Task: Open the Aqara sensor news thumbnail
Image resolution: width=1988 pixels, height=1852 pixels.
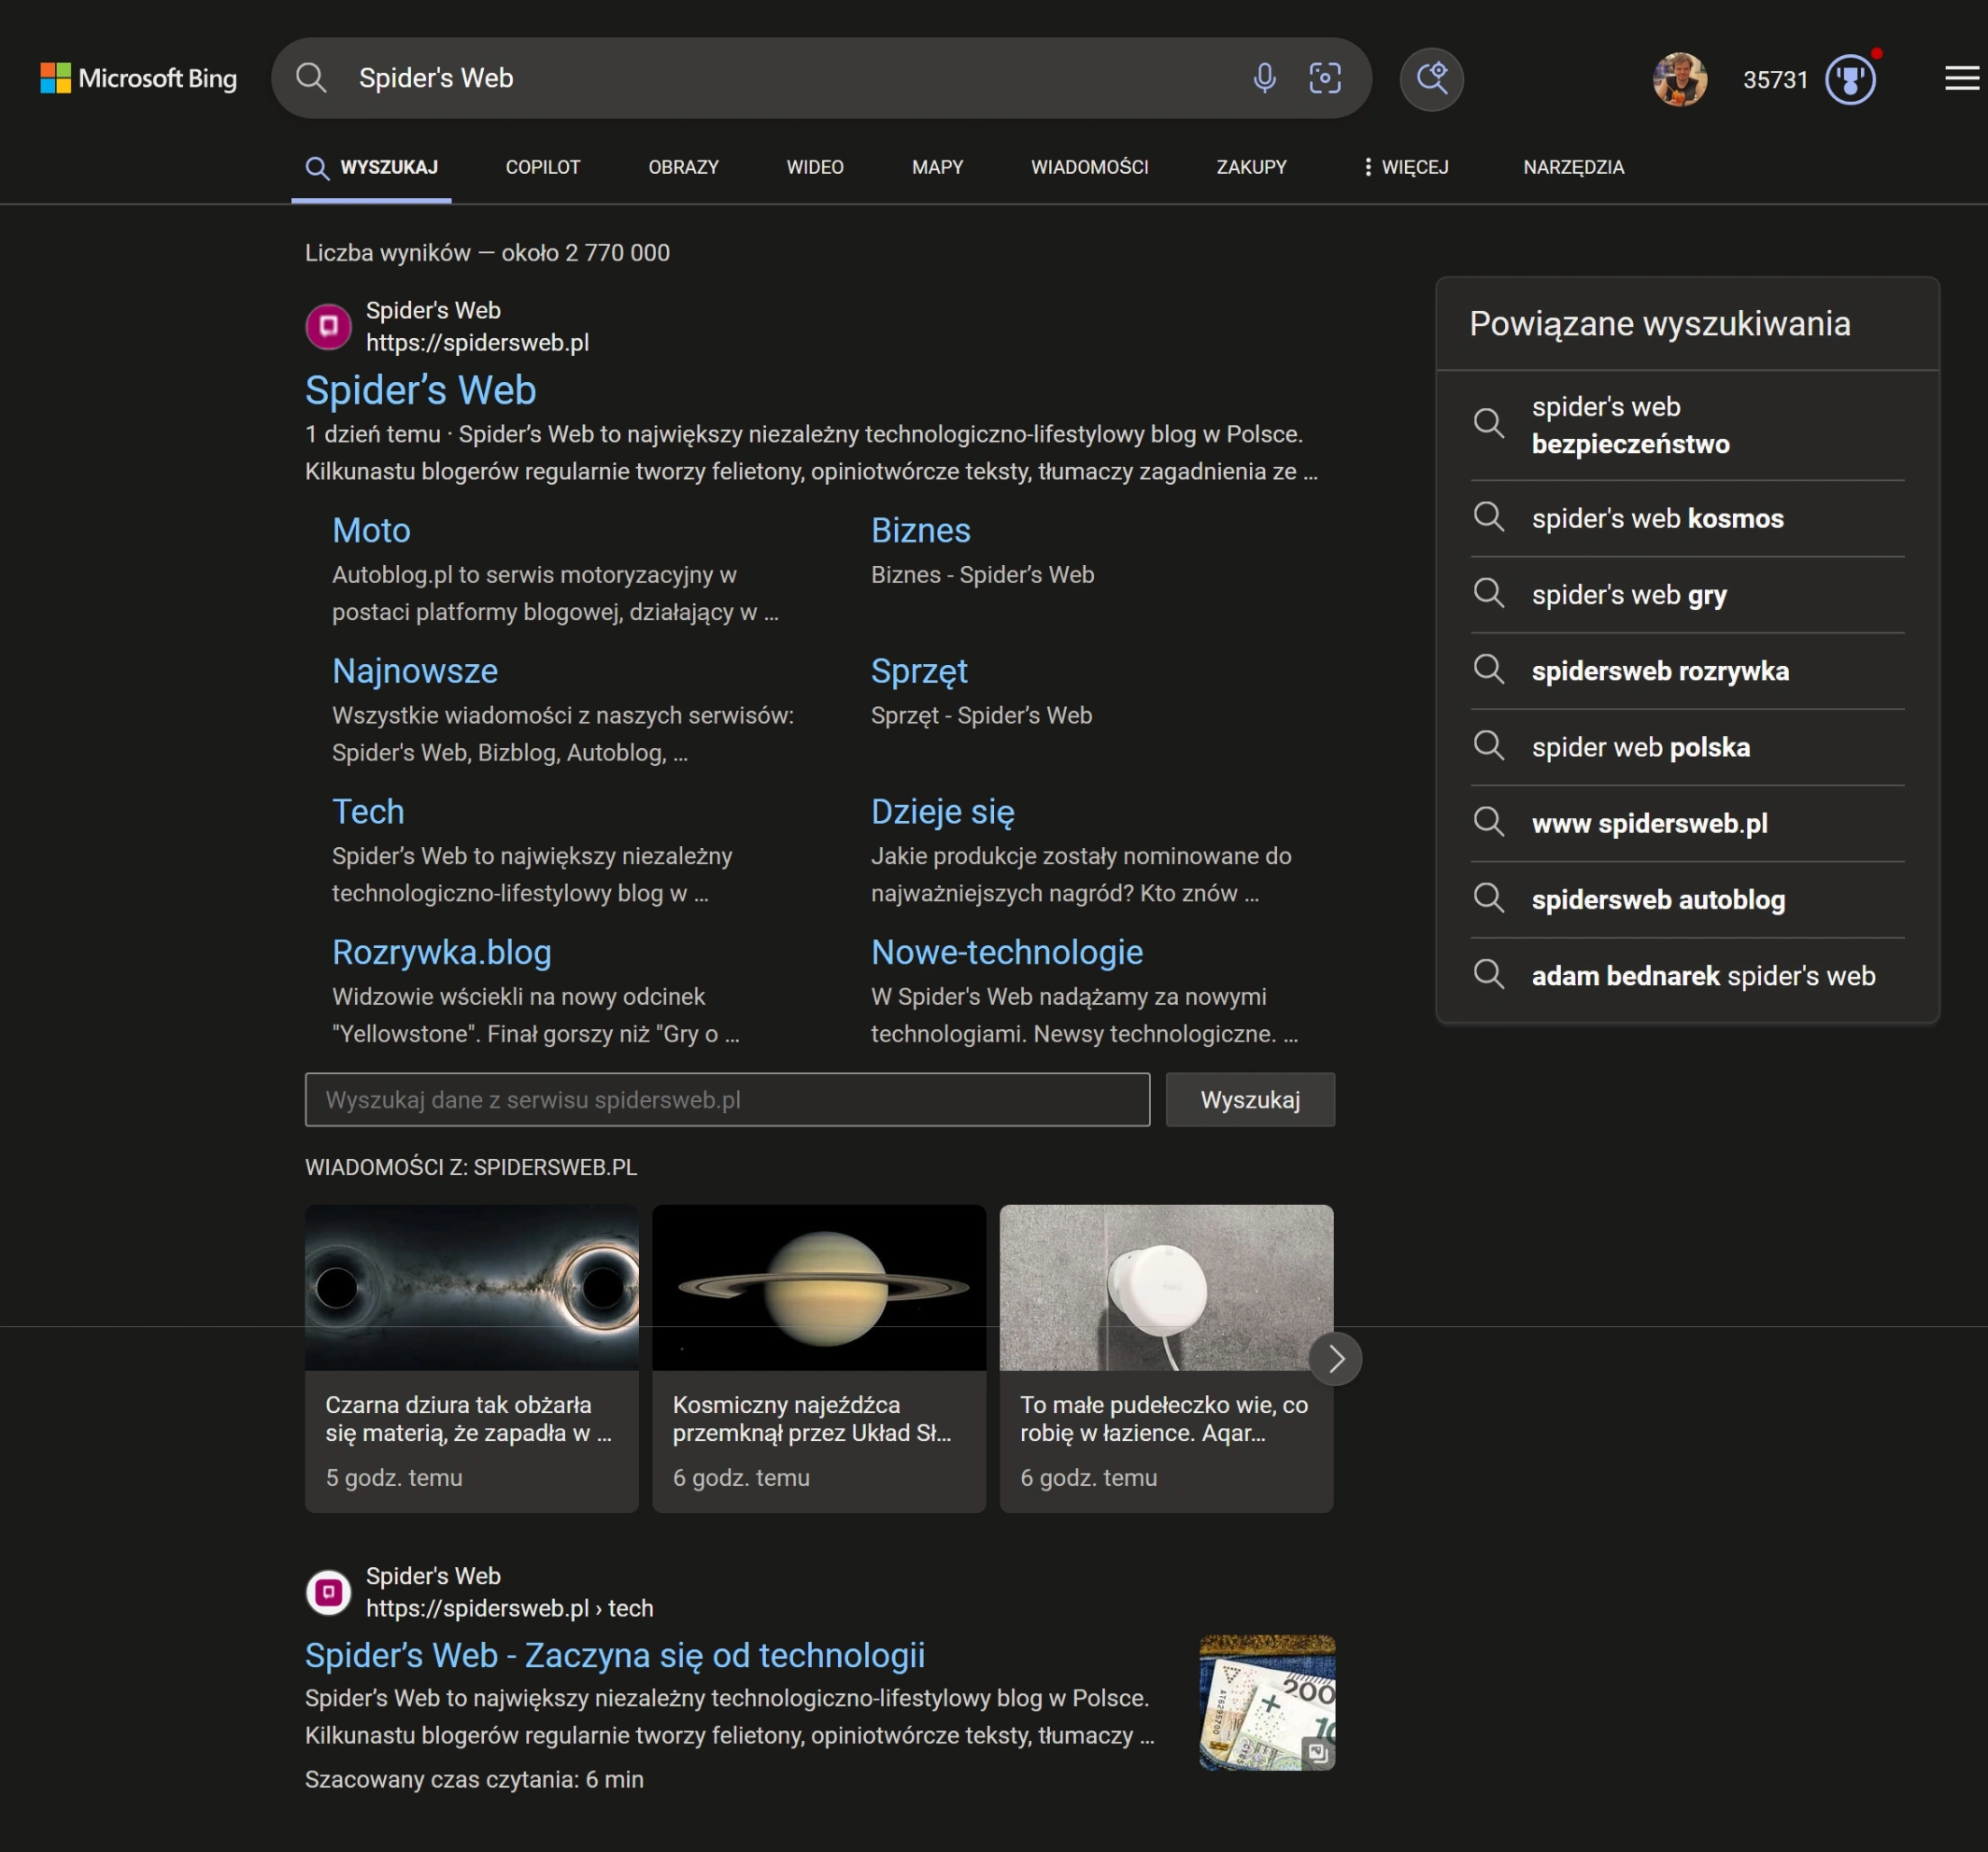Action: pyautogui.click(x=1166, y=1287)
